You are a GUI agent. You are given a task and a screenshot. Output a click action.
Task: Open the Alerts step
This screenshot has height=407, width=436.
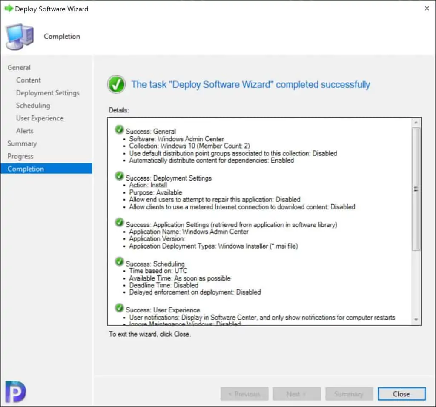(24, 131)
